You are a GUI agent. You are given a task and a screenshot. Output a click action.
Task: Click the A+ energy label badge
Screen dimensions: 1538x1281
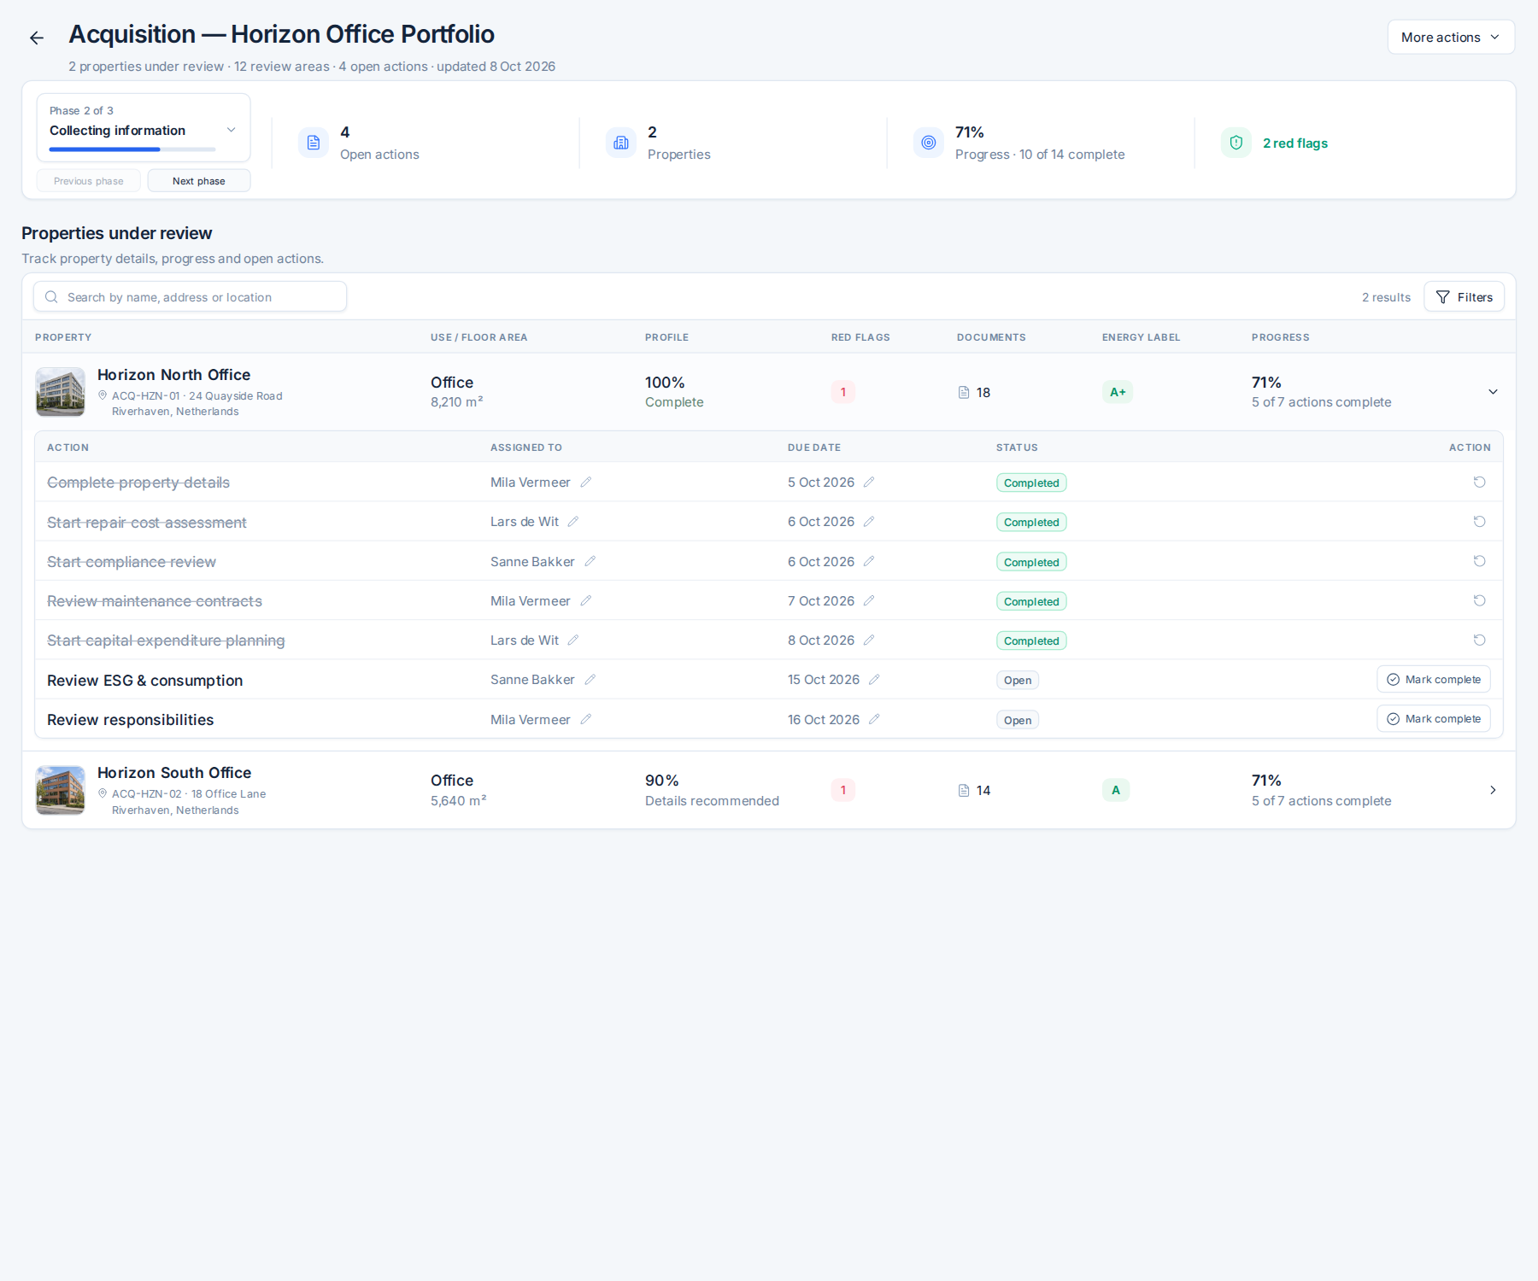point(1118,392)
